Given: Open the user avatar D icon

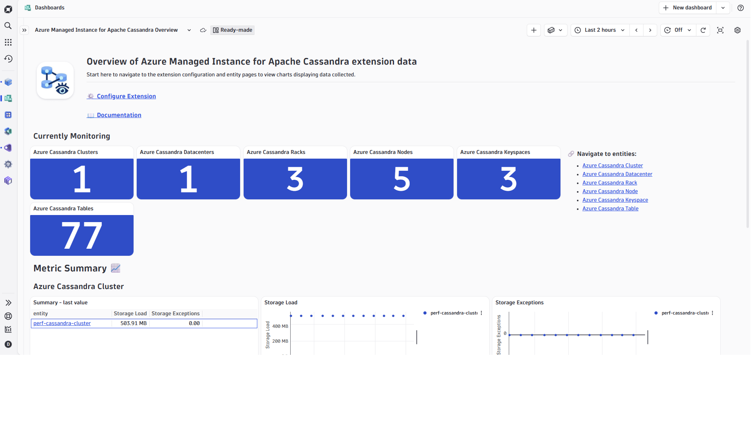Looking at the screenshot, I should point(8,344).
